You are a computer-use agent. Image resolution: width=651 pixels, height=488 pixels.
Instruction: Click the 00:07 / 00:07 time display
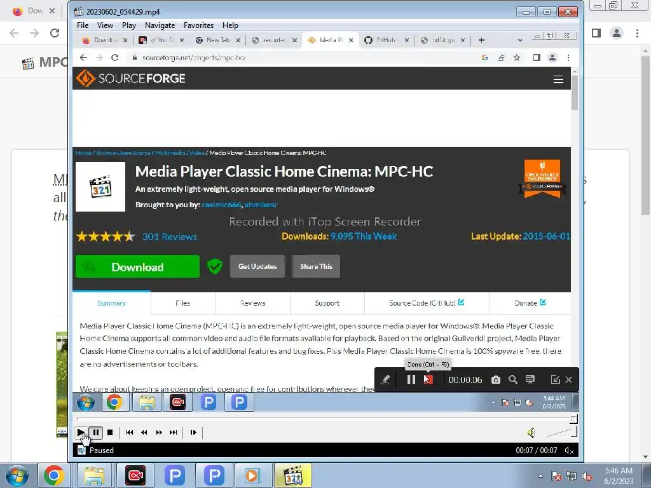pyautogui.click(x=537, y=451)
